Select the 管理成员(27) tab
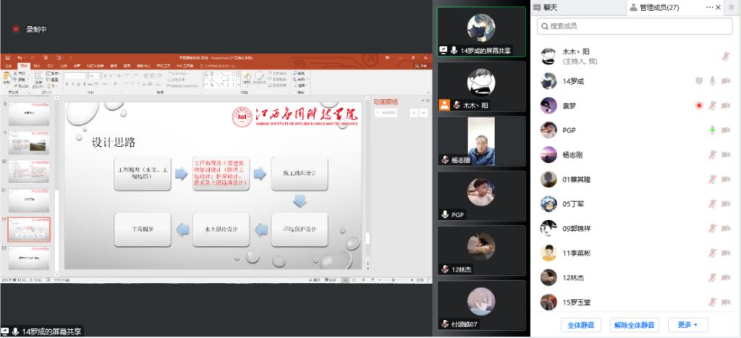This screenshot has width=741, height=338. (653, 7)
